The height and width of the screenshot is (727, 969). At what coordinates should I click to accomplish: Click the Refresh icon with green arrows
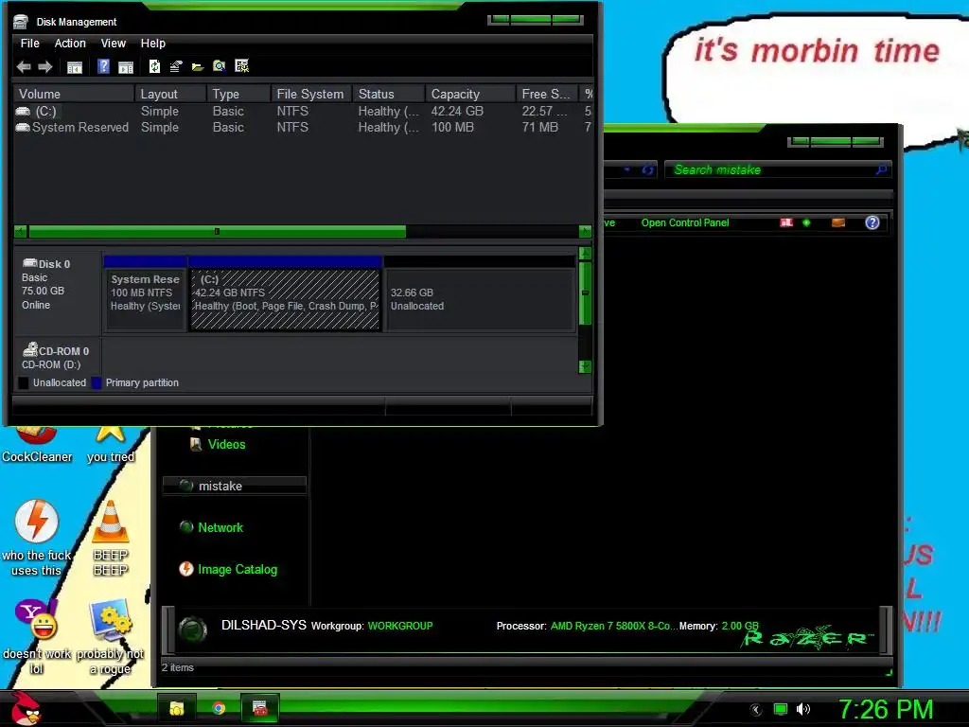[x=154, y=66]
